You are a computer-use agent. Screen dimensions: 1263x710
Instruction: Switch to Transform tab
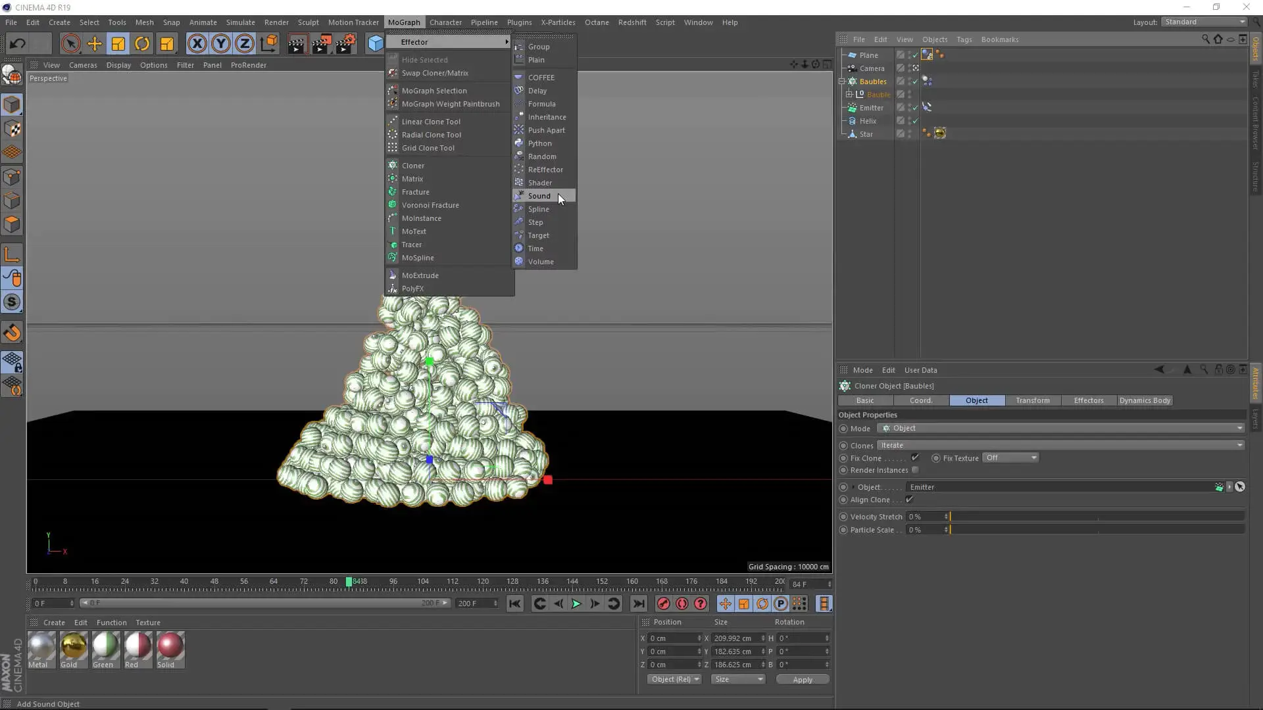1033,400
